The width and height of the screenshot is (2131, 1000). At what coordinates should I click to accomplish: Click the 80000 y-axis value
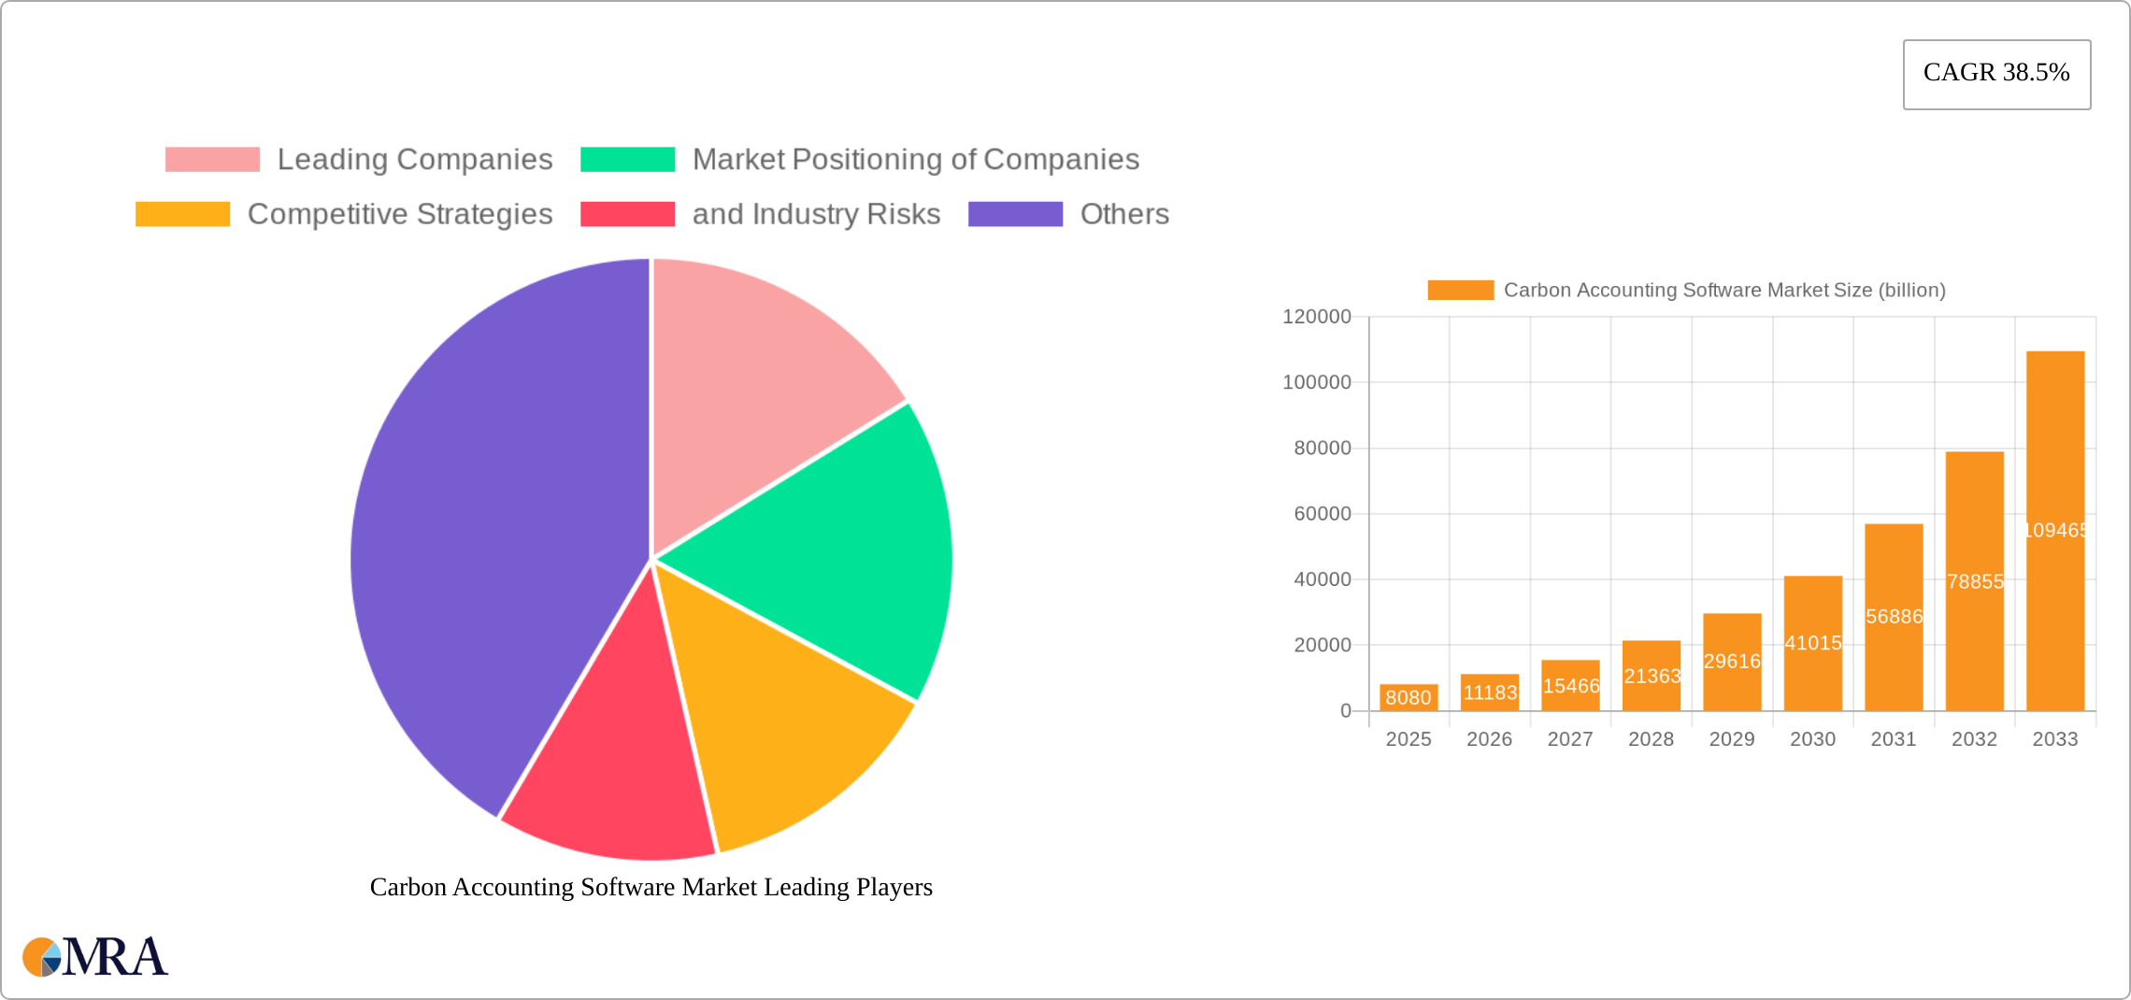1323,449
